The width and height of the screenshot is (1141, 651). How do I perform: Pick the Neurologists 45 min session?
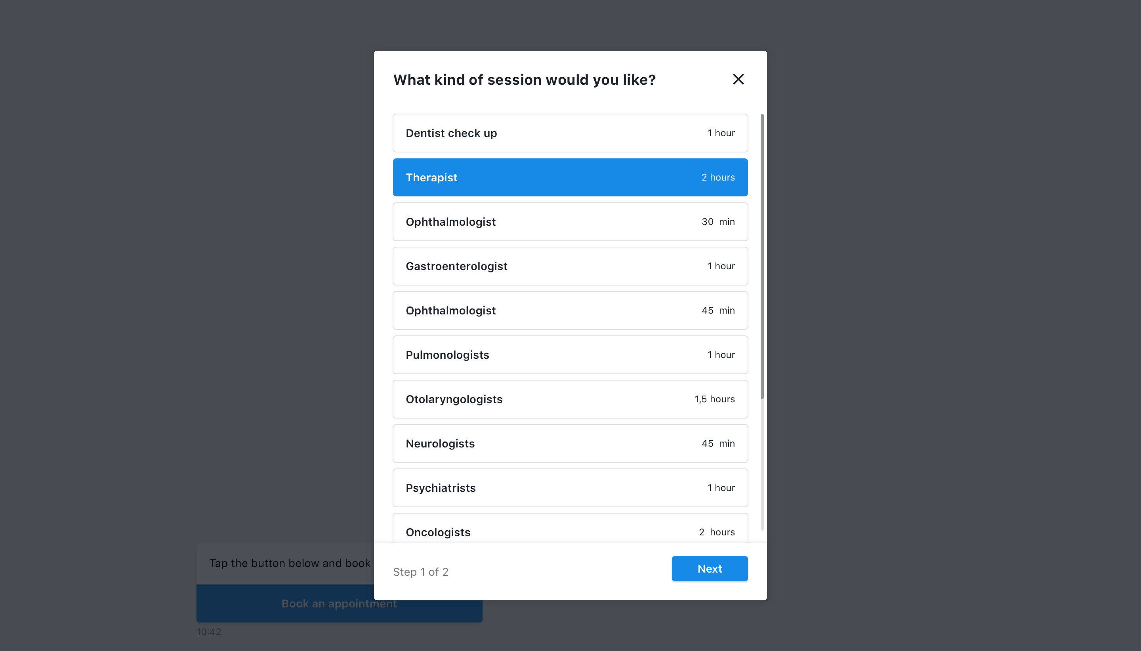coord(570,443)
